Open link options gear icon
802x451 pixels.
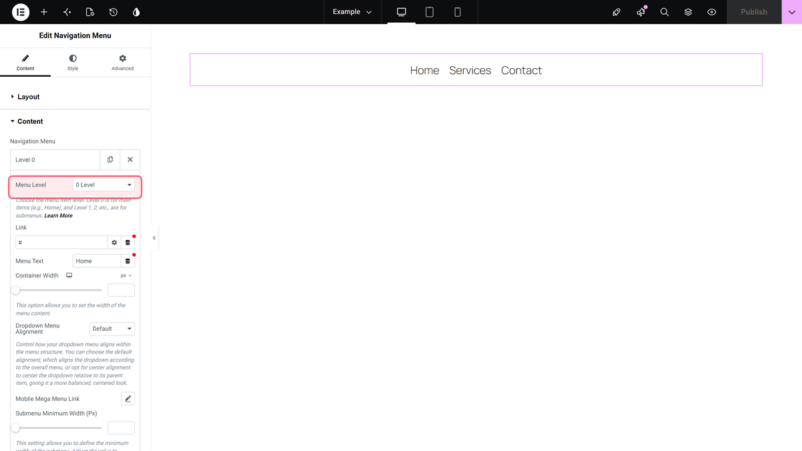pos(114,243)
